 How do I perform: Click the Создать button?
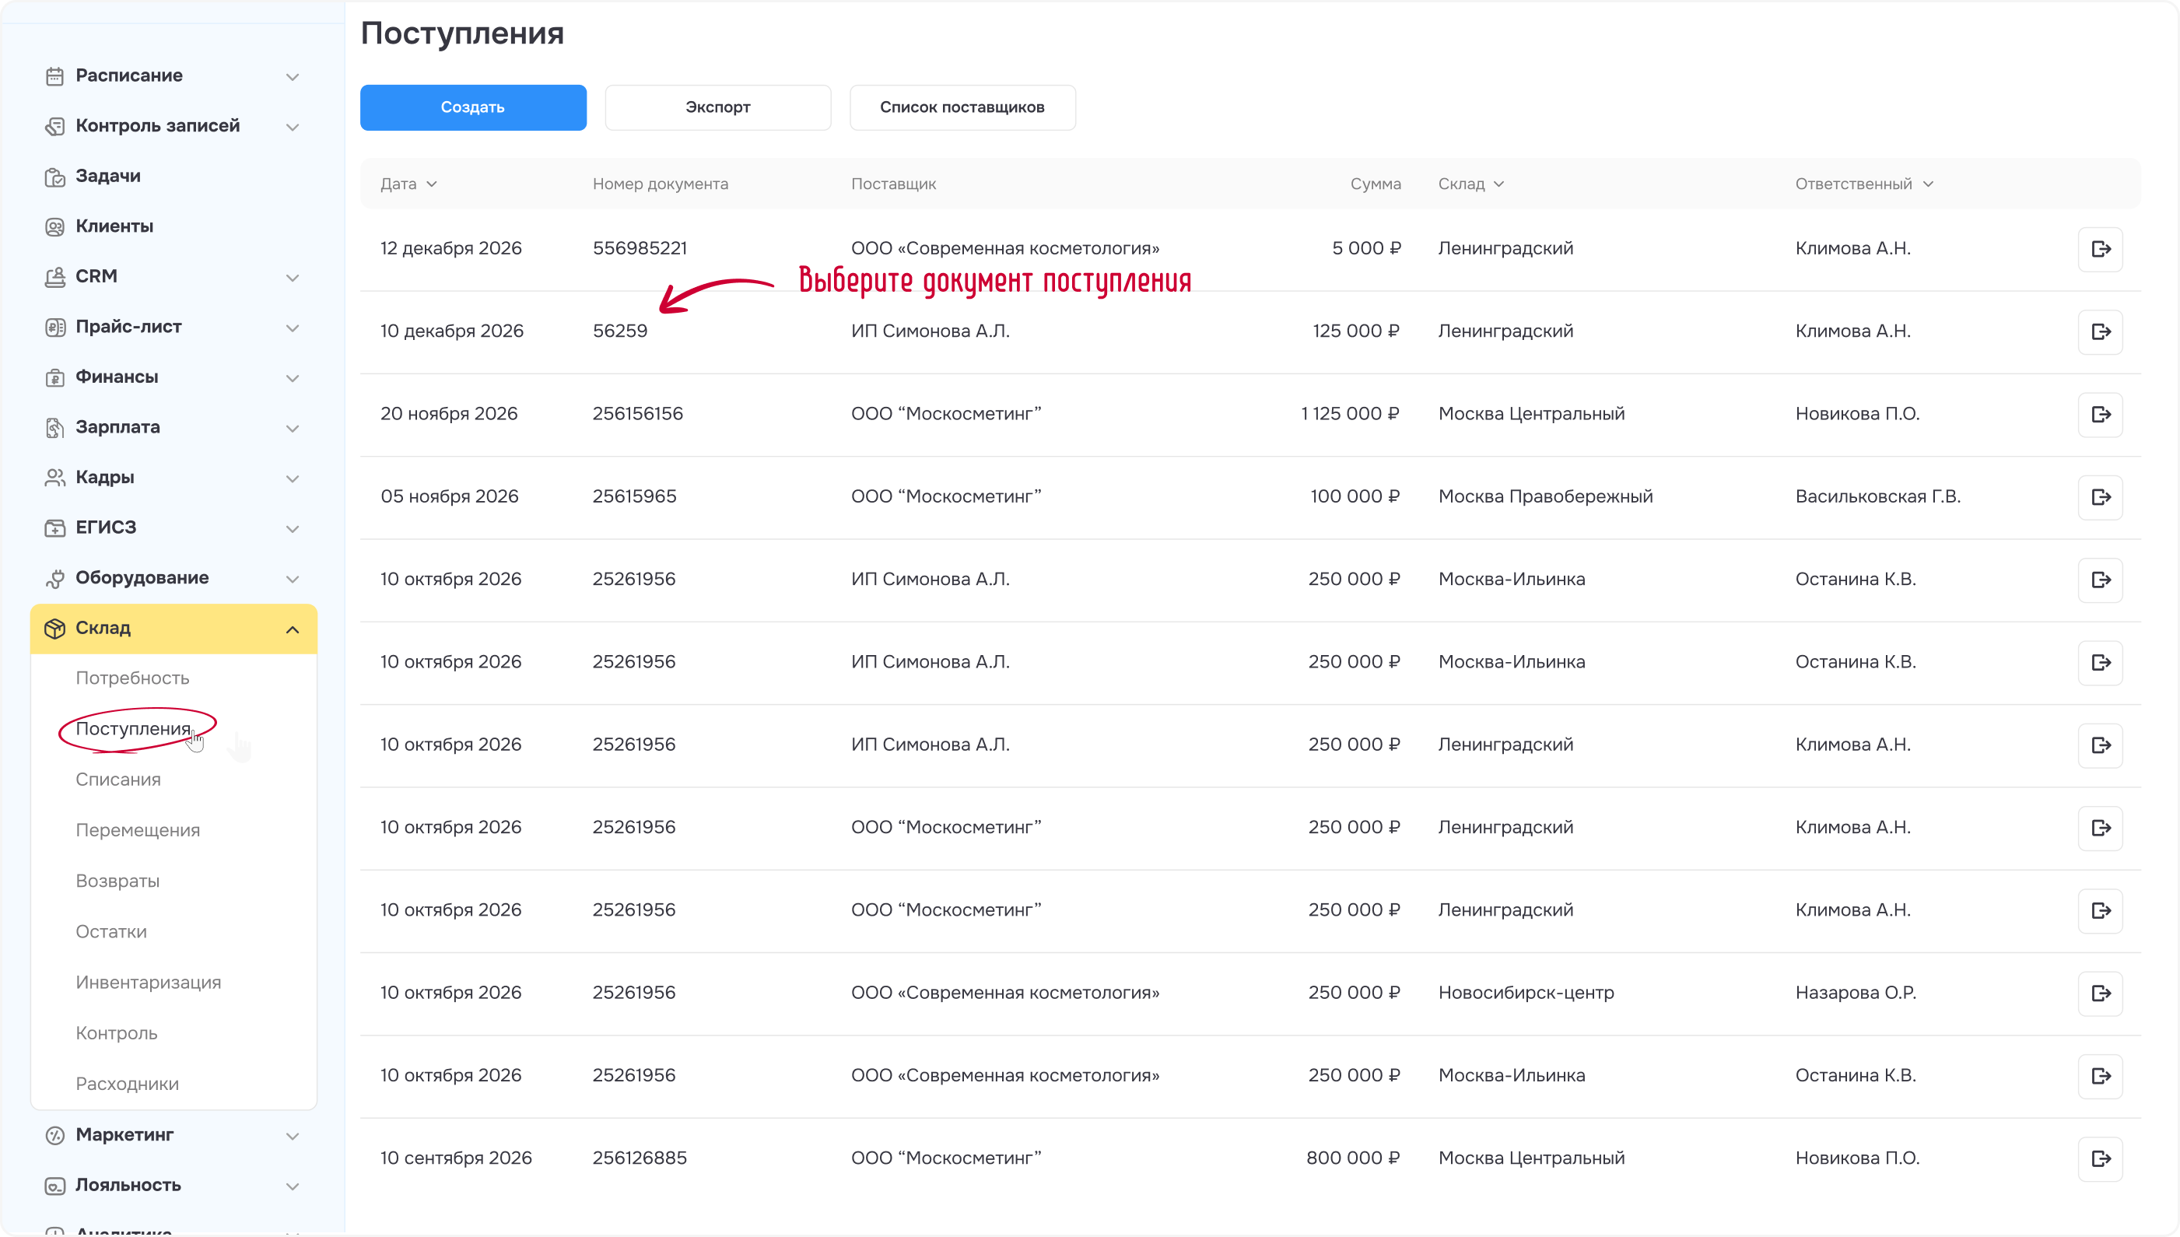(x=473, y=107)
